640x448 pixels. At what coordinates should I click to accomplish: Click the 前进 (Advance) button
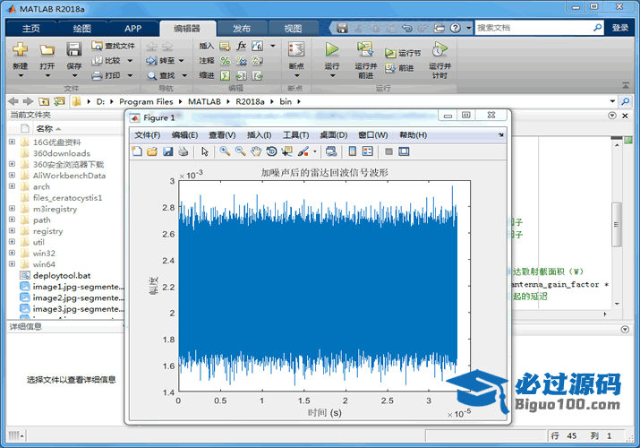pos(399,68)
